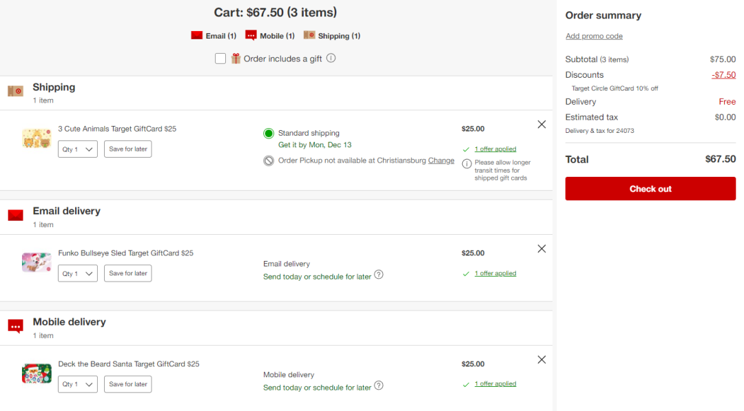Click the 'Cart: $67.50 (3 items)' heading
744x411 pixels.
[x=275, y=12]
